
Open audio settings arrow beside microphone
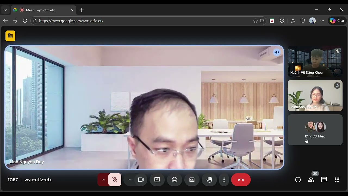click(103, 180)
